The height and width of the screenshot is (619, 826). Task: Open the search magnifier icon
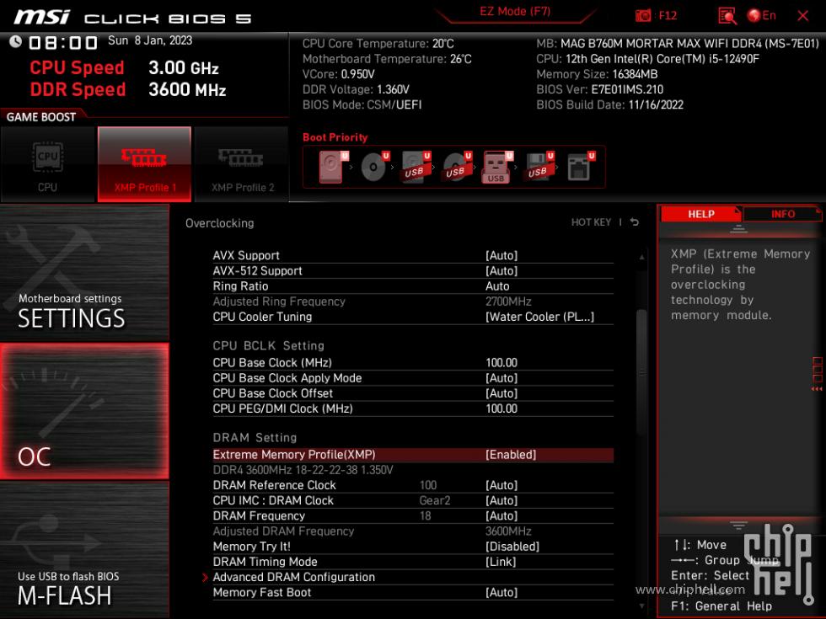[727, 14]
